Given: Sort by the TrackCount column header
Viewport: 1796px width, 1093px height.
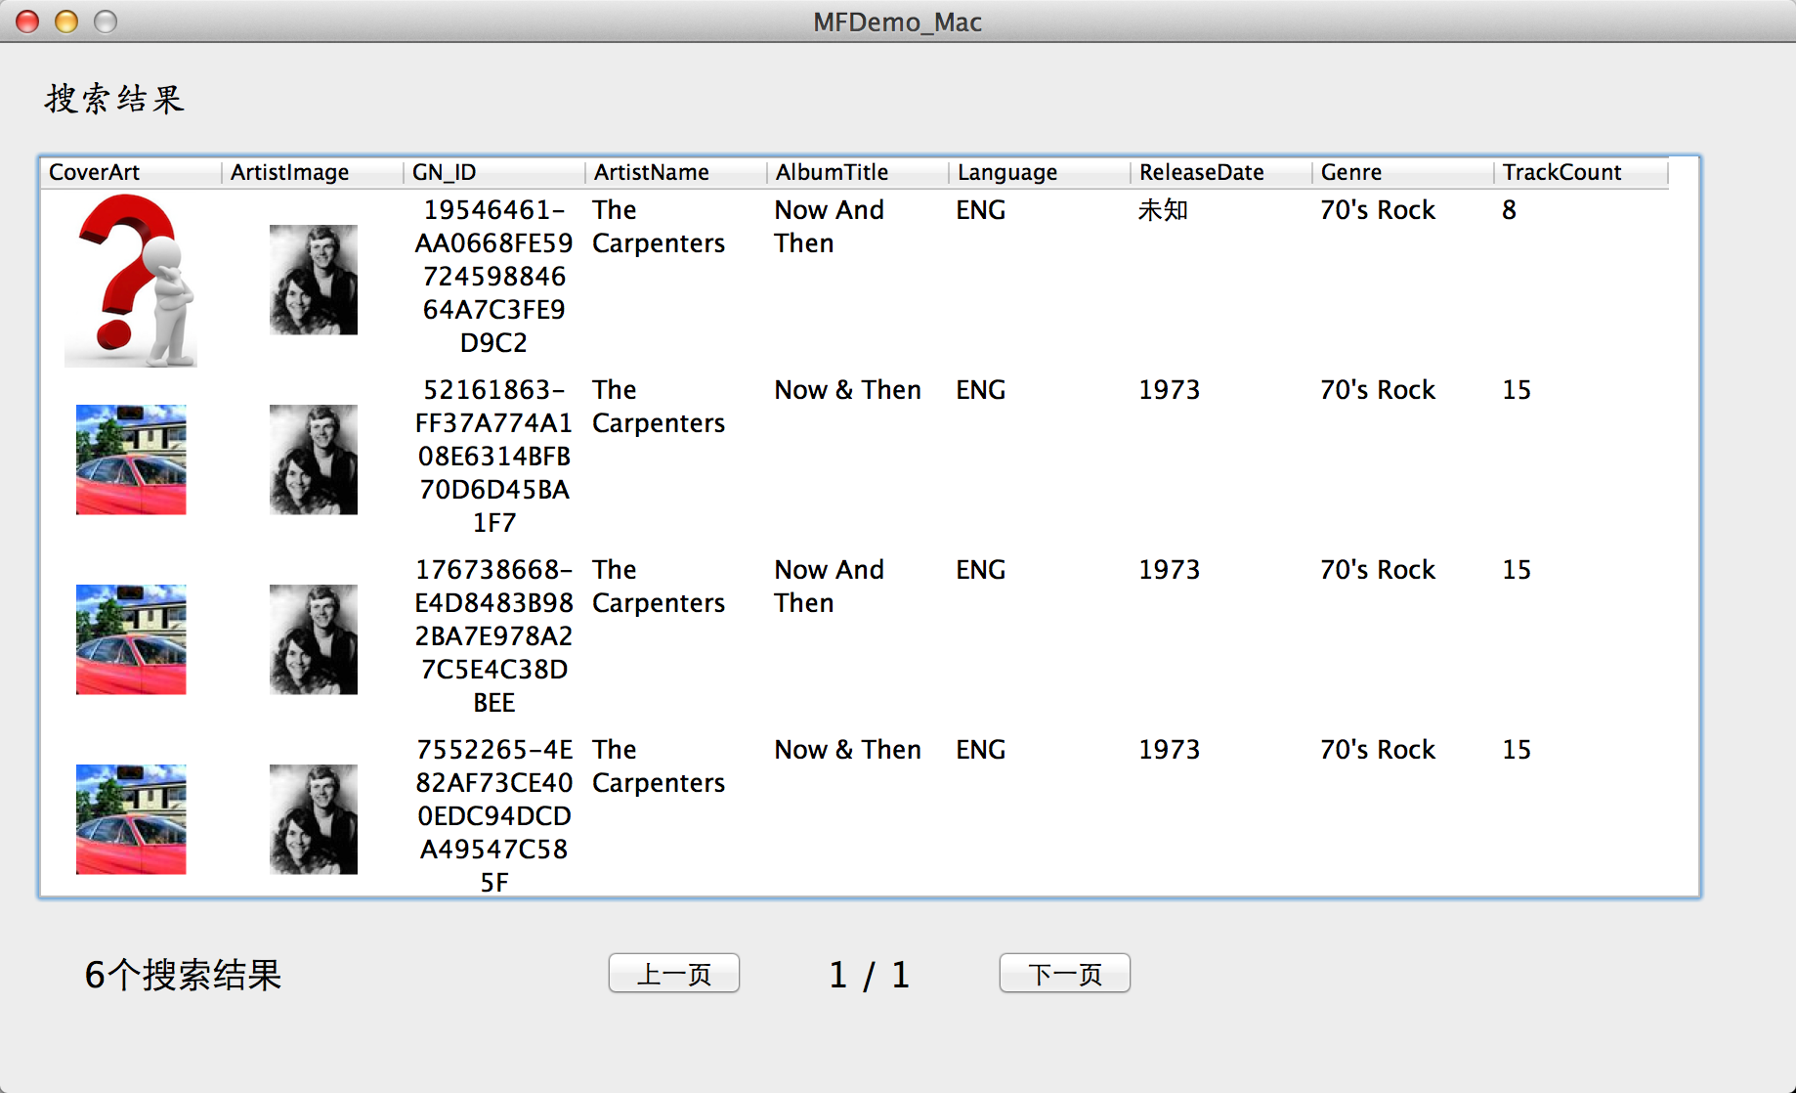Looking at the screenshot, I should [1581, 172].
